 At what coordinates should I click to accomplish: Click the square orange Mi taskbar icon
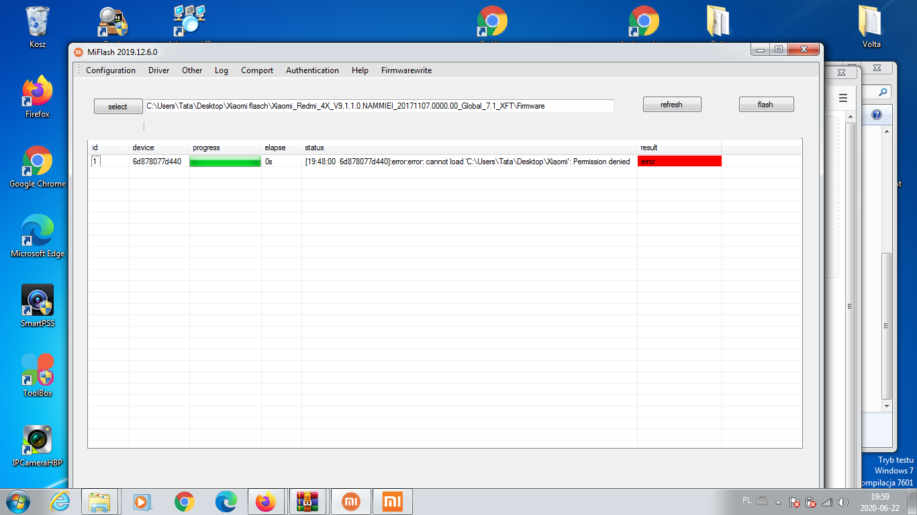pos(393,502)
